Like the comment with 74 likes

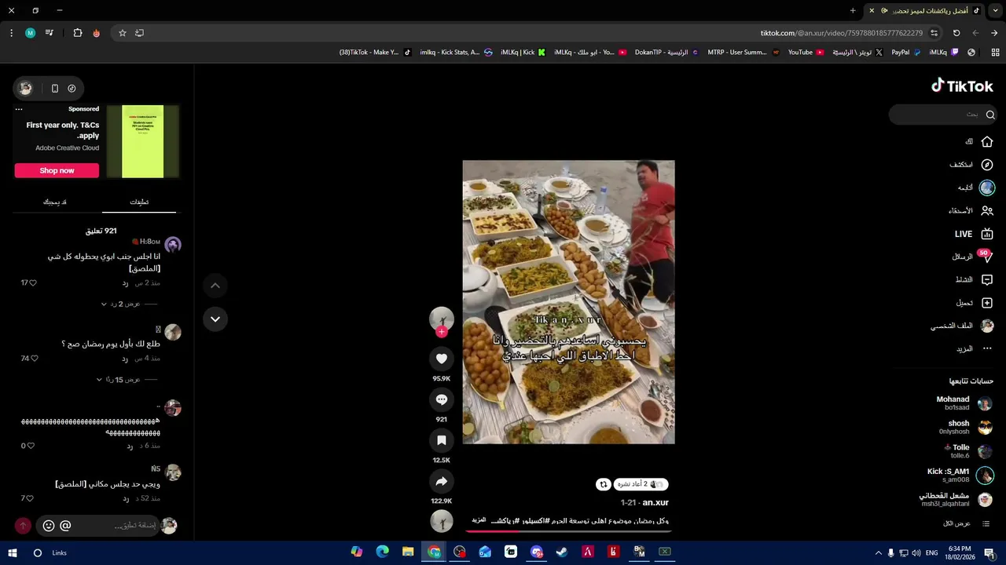point(34,359)
